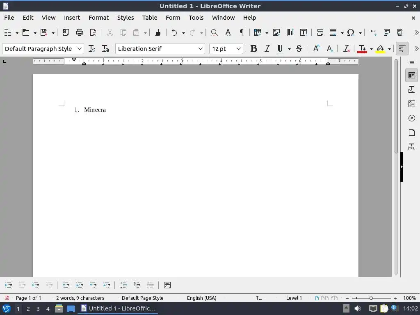Screen dimensions: 420x315
Task: Toggle Underline formatting
Action: coord(280,48)
